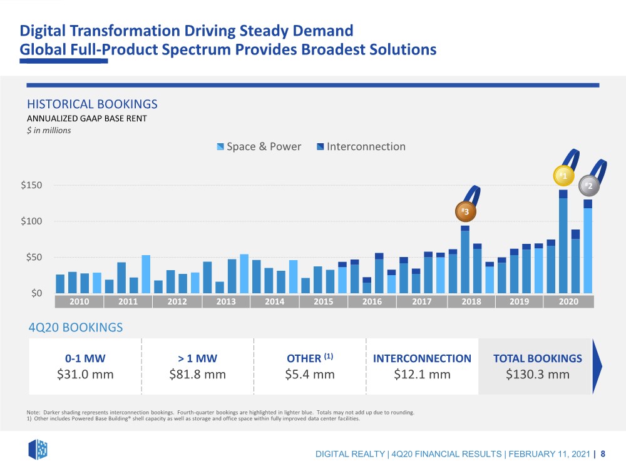Image resolution: width=626 pixels, height=469 pixels.
Task: Click the OTHER (1) heading
Action: (310, 358)
